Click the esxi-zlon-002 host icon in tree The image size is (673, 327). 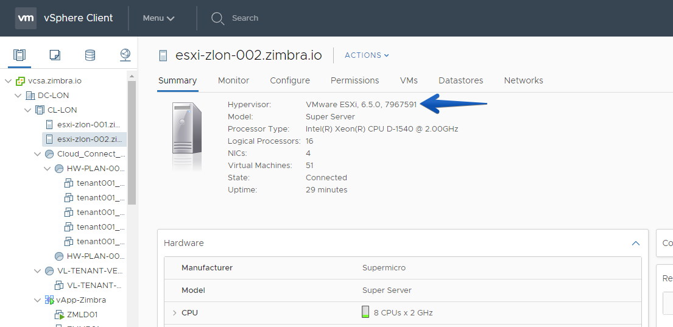point(49,139)
